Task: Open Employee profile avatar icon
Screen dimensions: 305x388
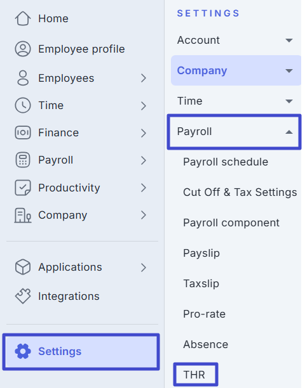Action: point(23,49)
